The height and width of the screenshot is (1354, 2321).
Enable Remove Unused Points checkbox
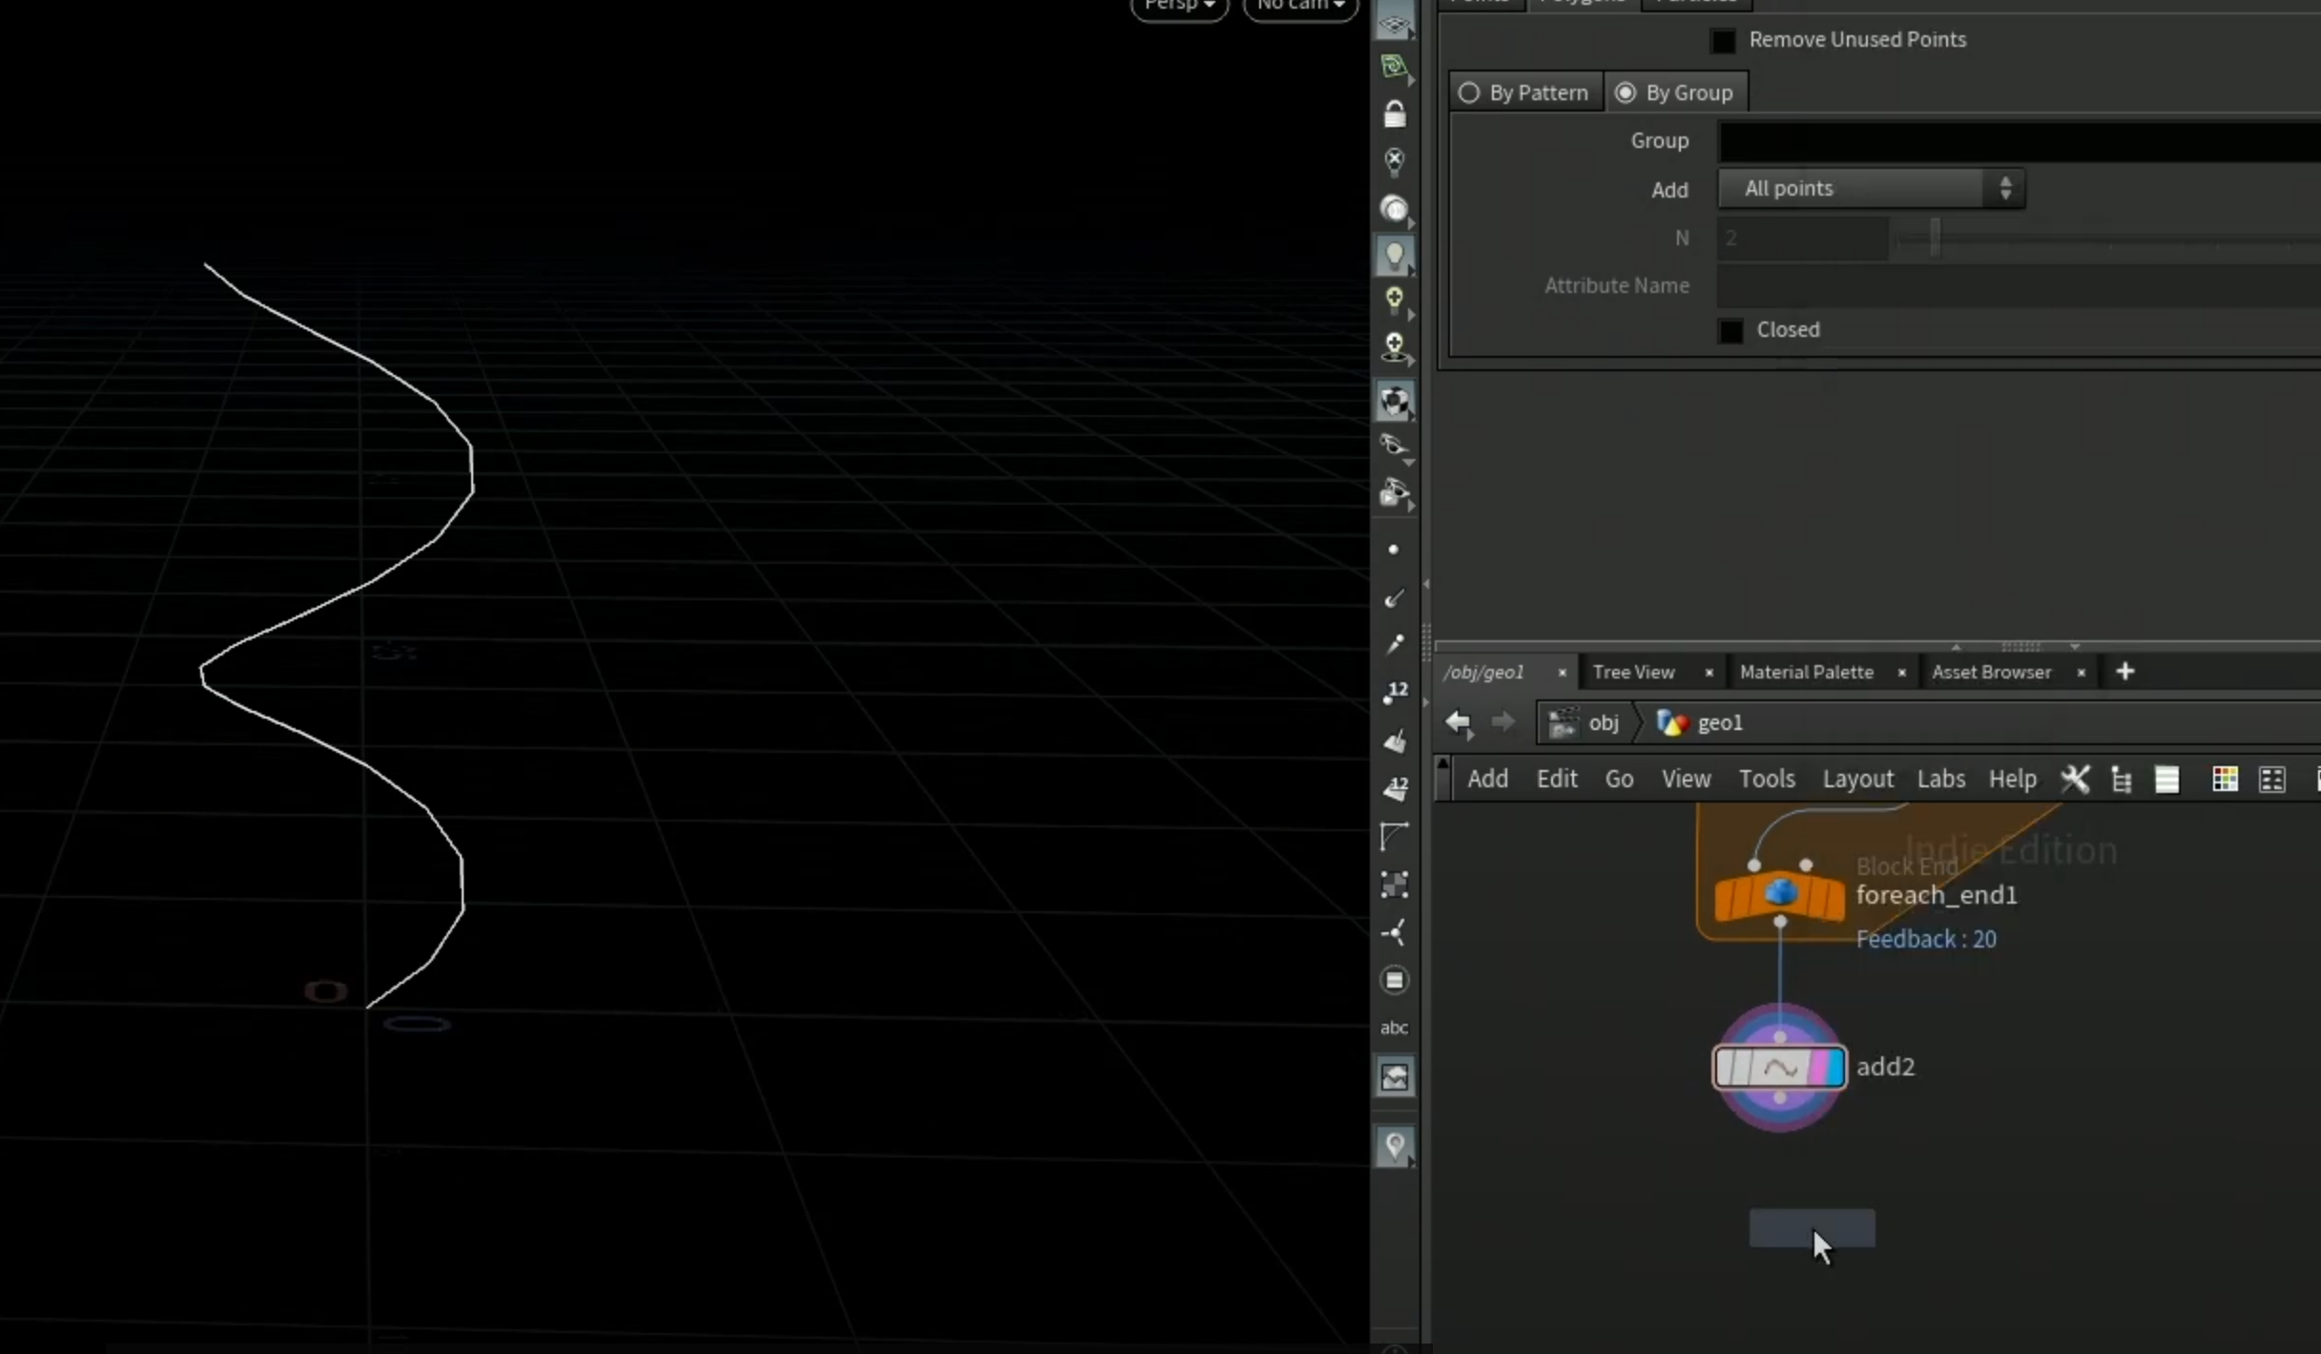[1723, 40]
